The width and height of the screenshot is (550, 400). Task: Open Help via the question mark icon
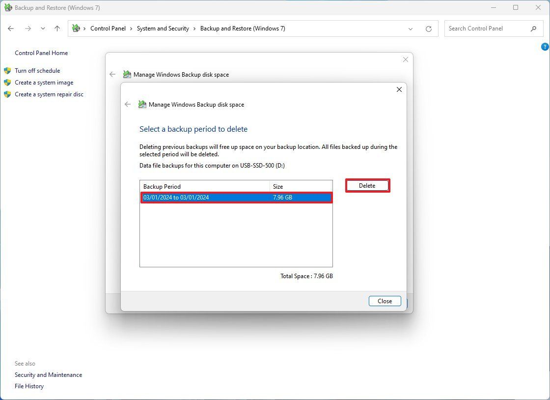[x=545, y=46]
